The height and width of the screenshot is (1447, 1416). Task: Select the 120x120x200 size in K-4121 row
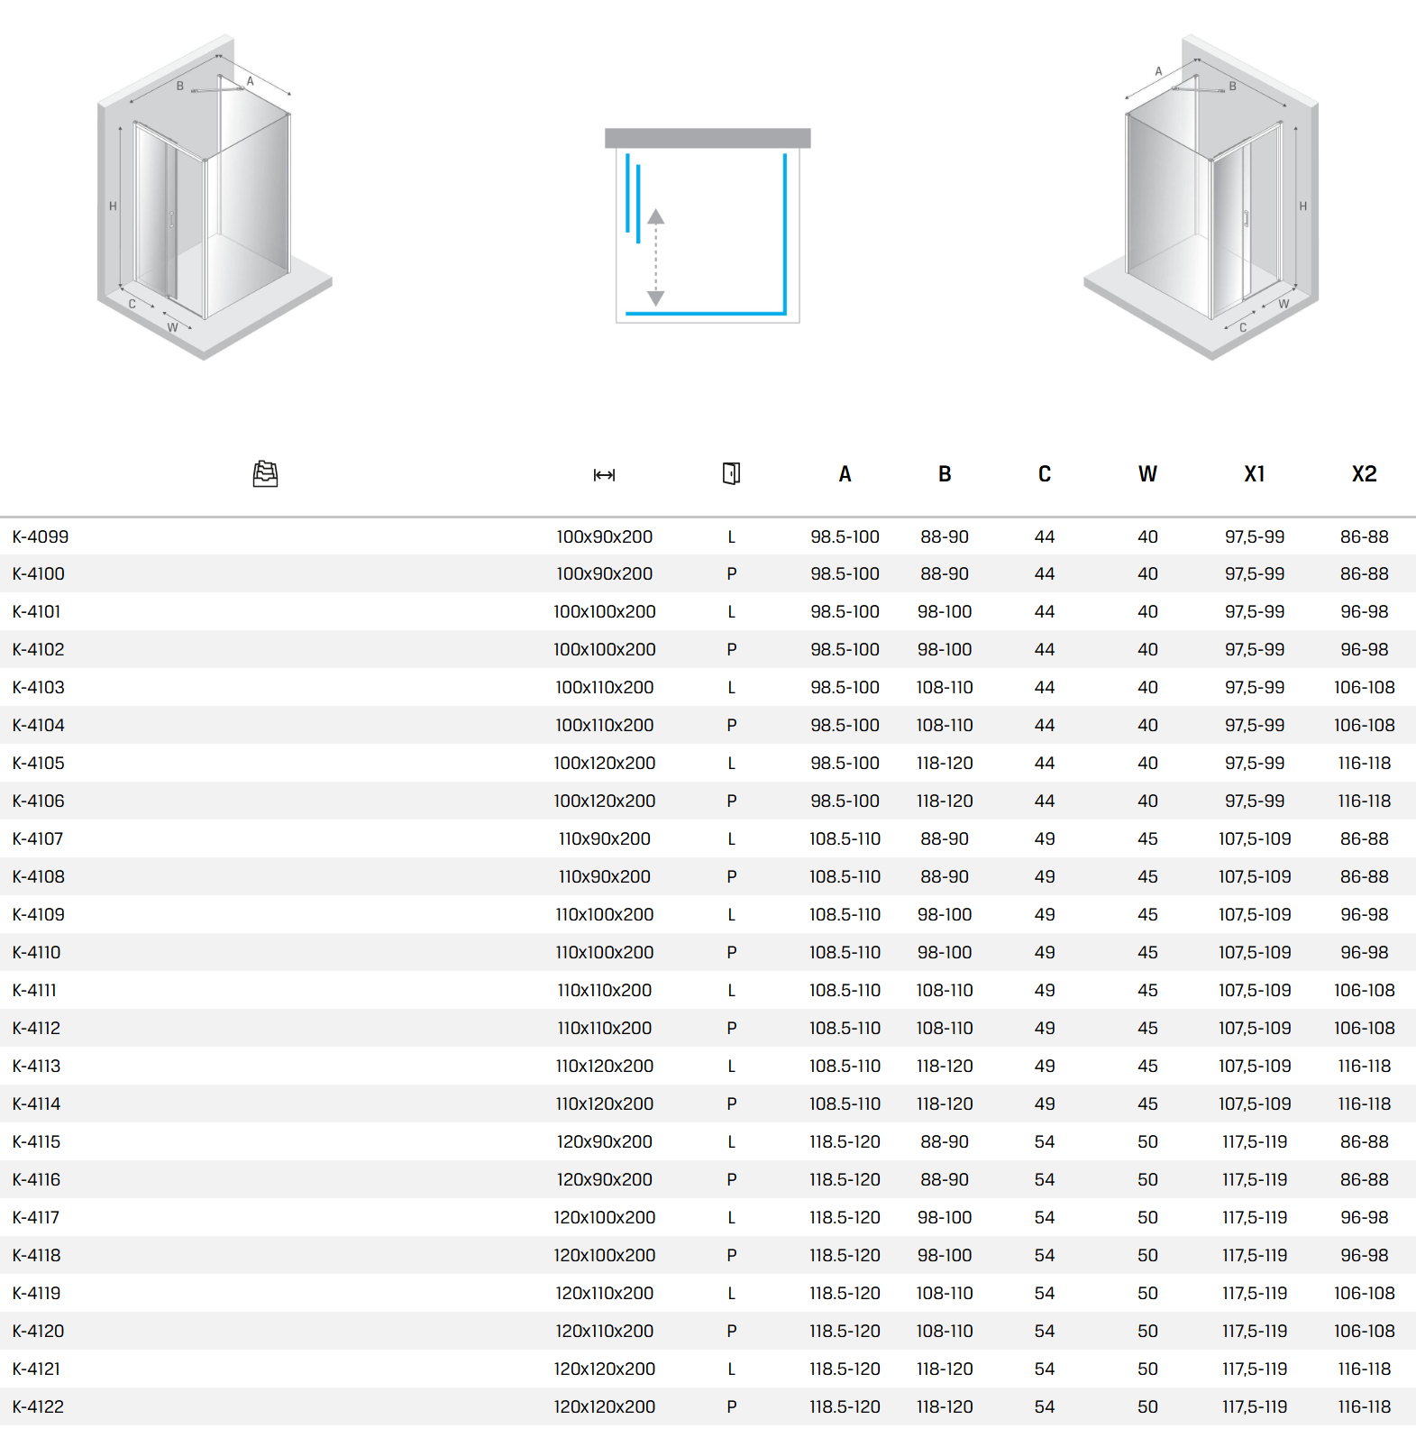(604, 1369)
